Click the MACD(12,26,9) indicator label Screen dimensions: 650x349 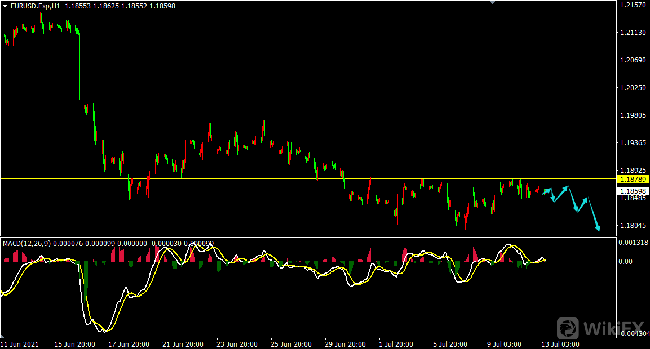coord(26,243)
